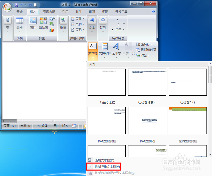The image size is (212, 176).
Task: Insert comma special symbol
Action: pos(112,20)
